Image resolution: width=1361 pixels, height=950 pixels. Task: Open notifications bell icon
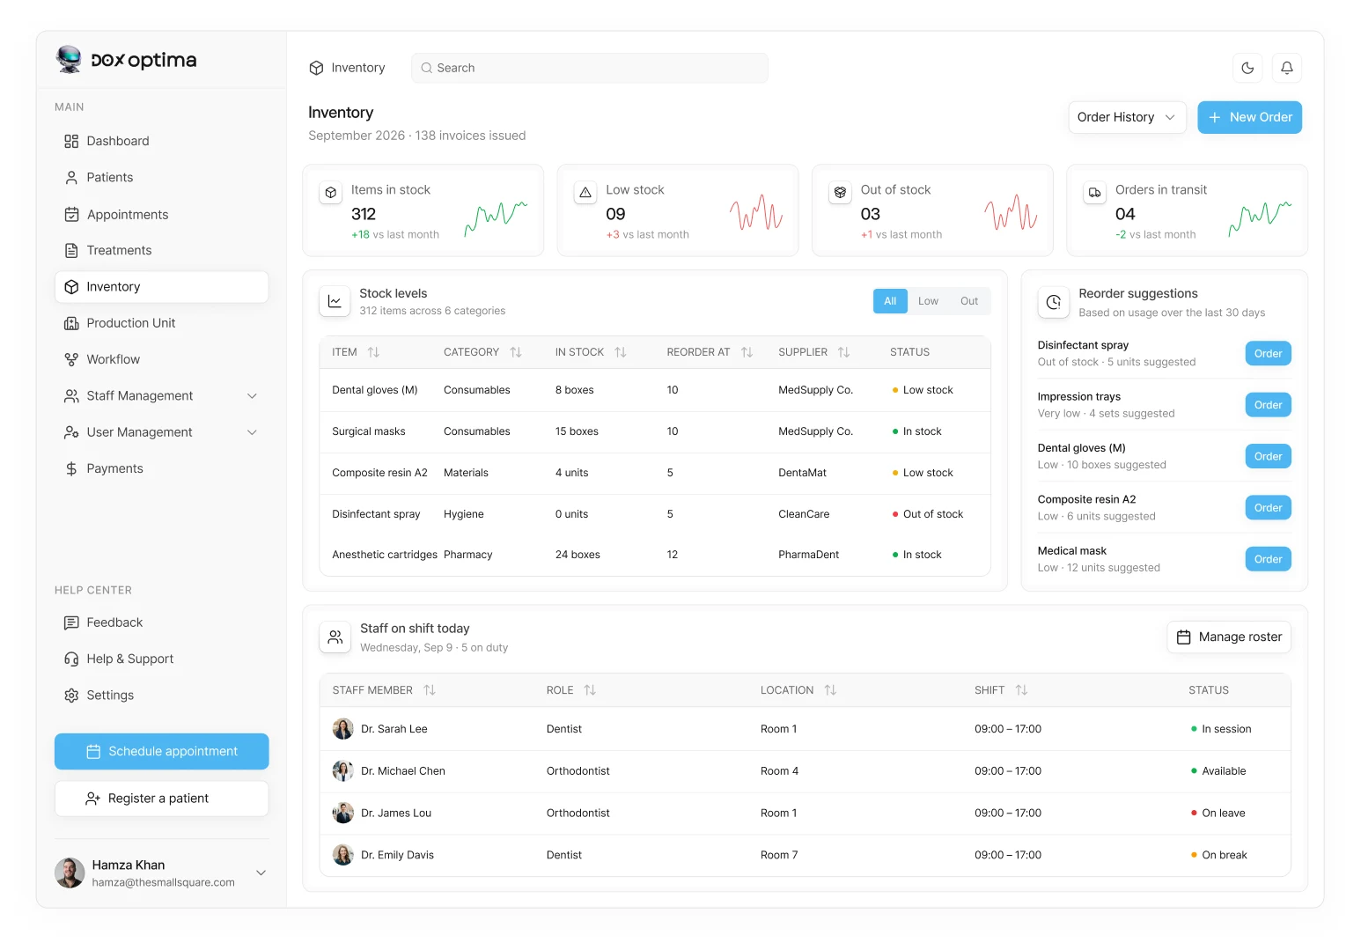[1286, 68]
